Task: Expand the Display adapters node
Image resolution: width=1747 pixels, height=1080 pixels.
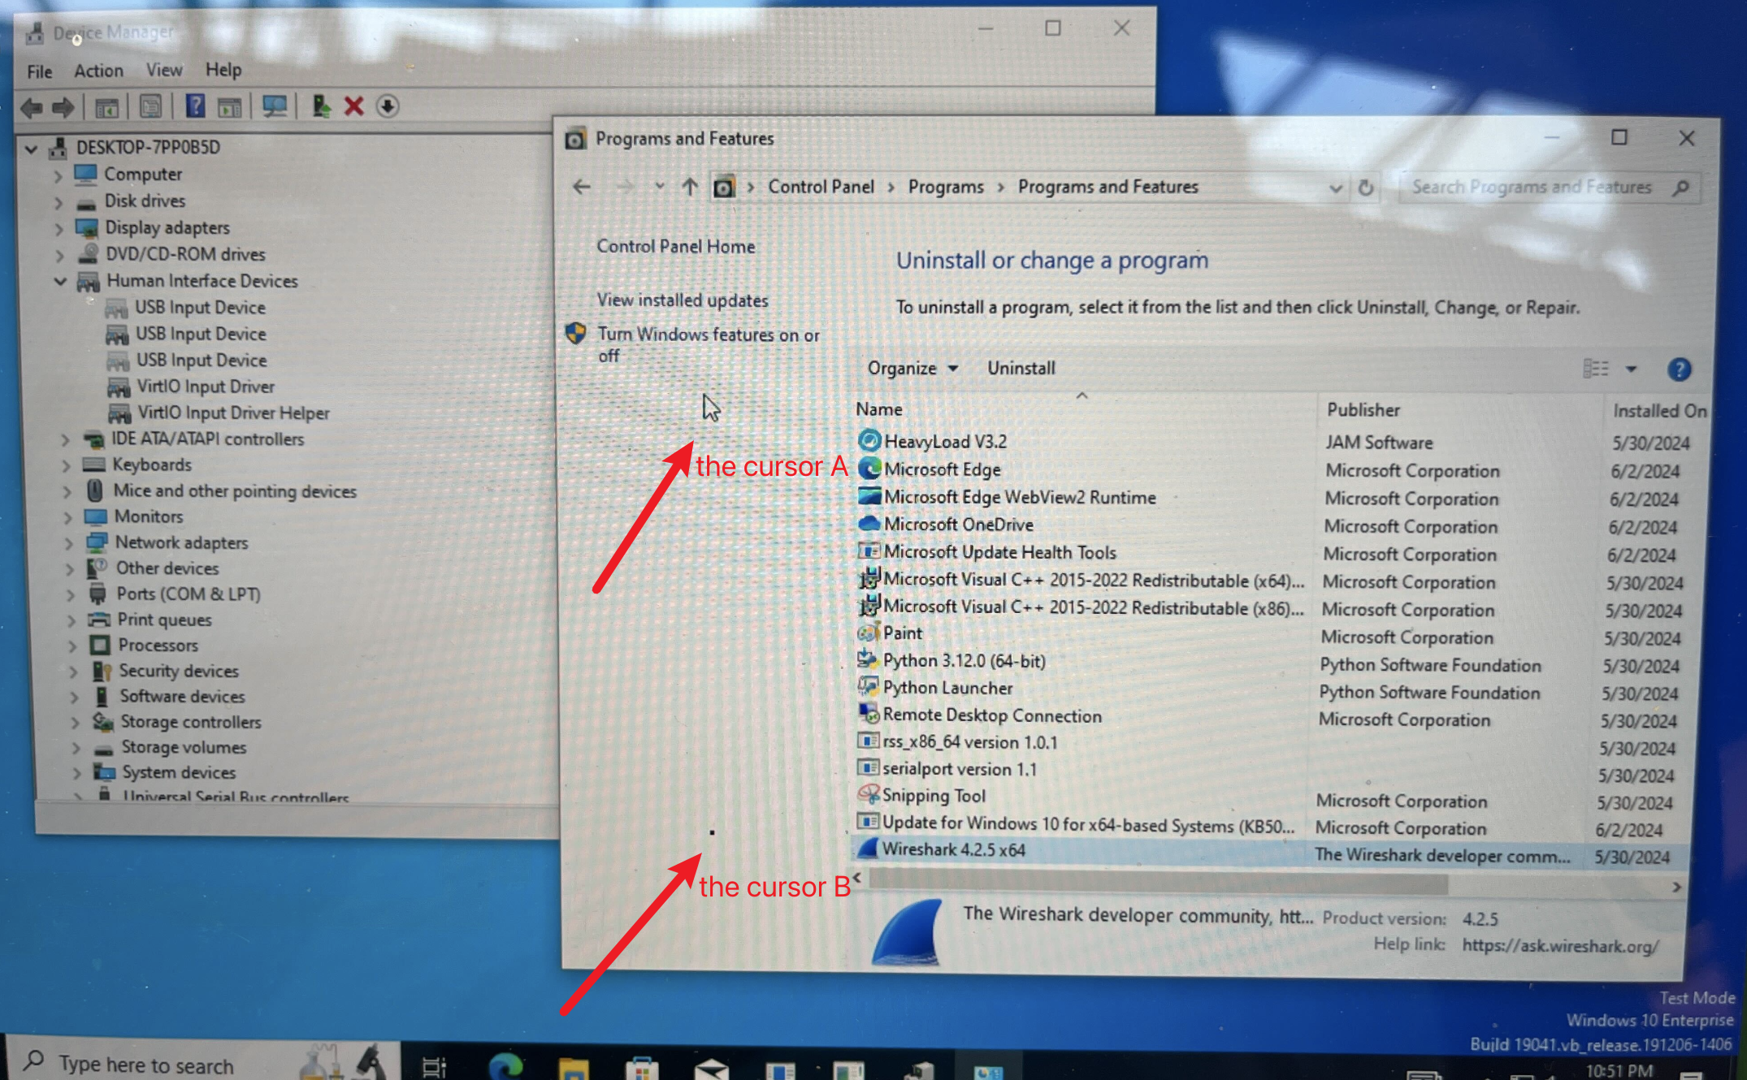Action: tap(59, 228)
